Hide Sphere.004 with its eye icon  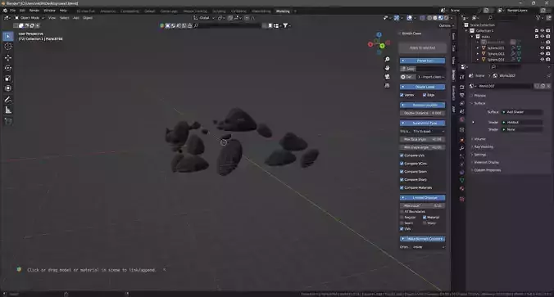coord(542,60)
